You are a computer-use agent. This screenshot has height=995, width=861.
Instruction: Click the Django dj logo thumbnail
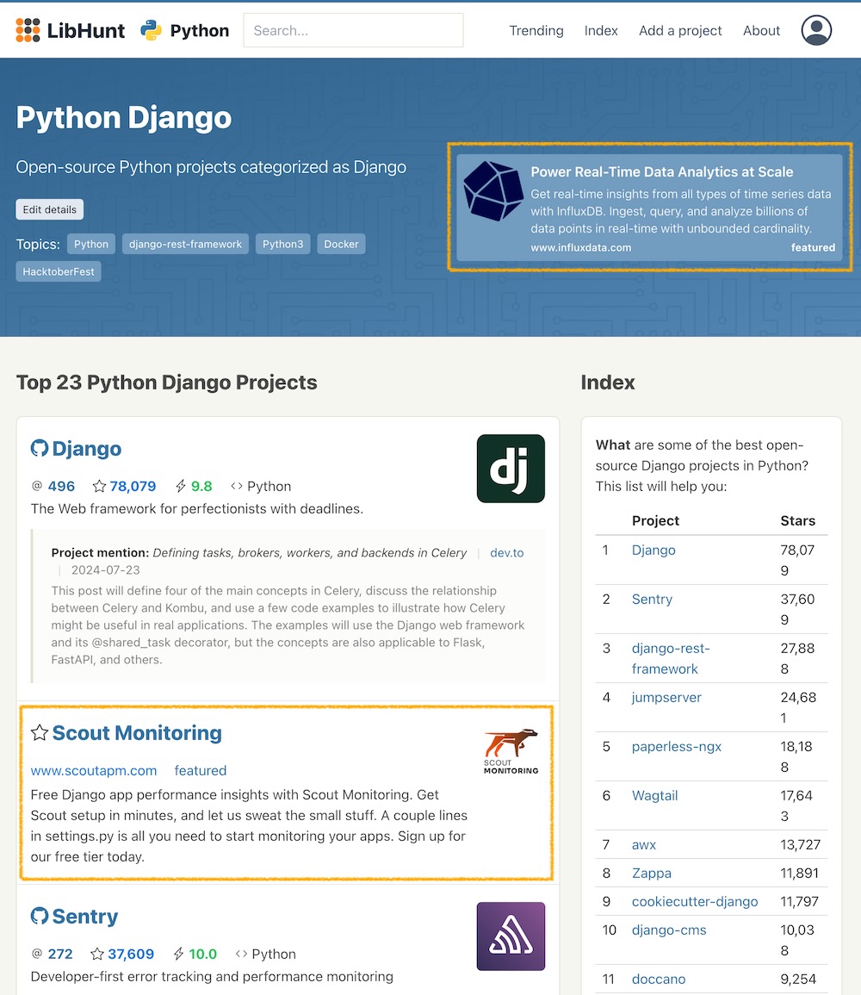coord(511,469)
